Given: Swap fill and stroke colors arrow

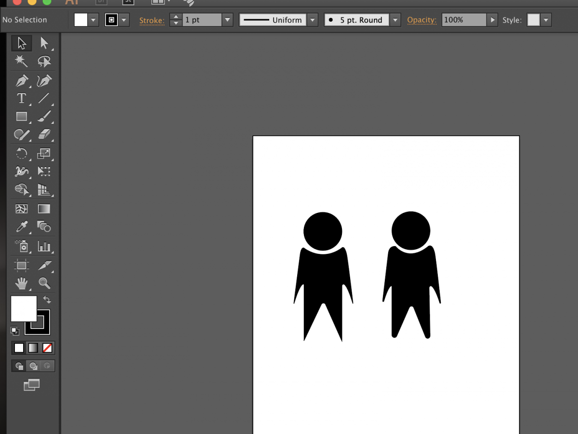Looking at the screenshot, I should [x=47, y=300].
